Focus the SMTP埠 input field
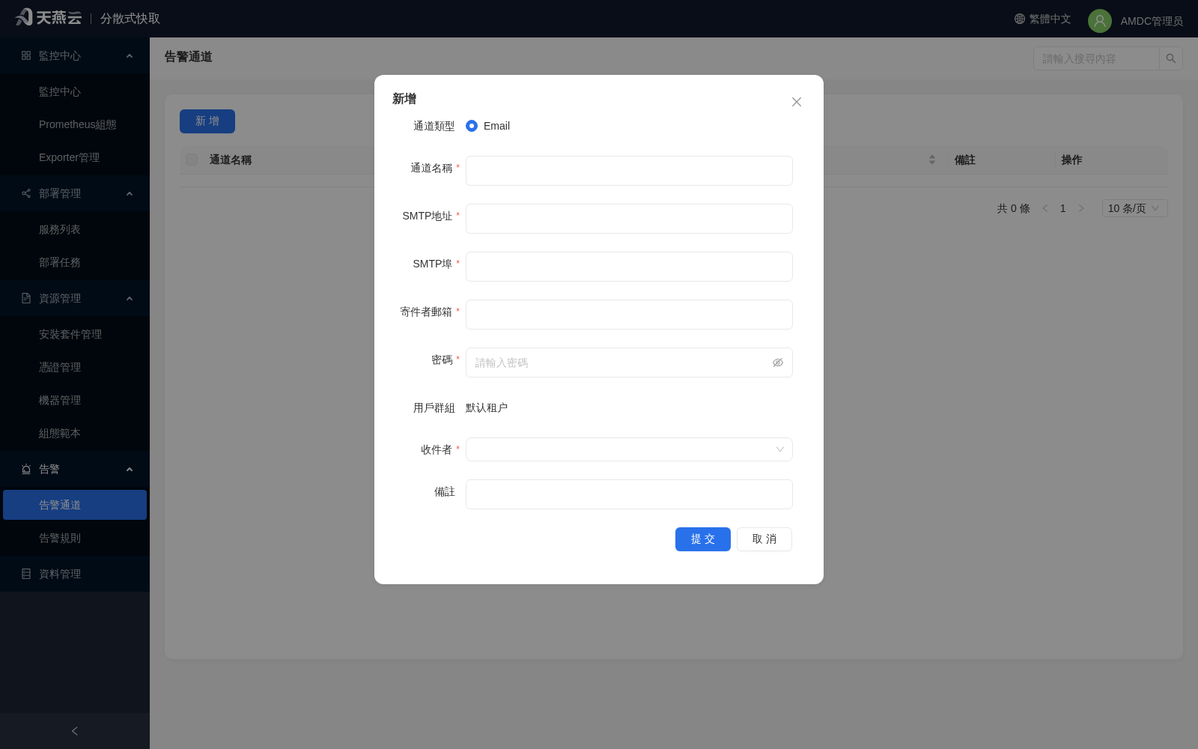This screenshot has height=749, width=1198. [x=629, y=267]
